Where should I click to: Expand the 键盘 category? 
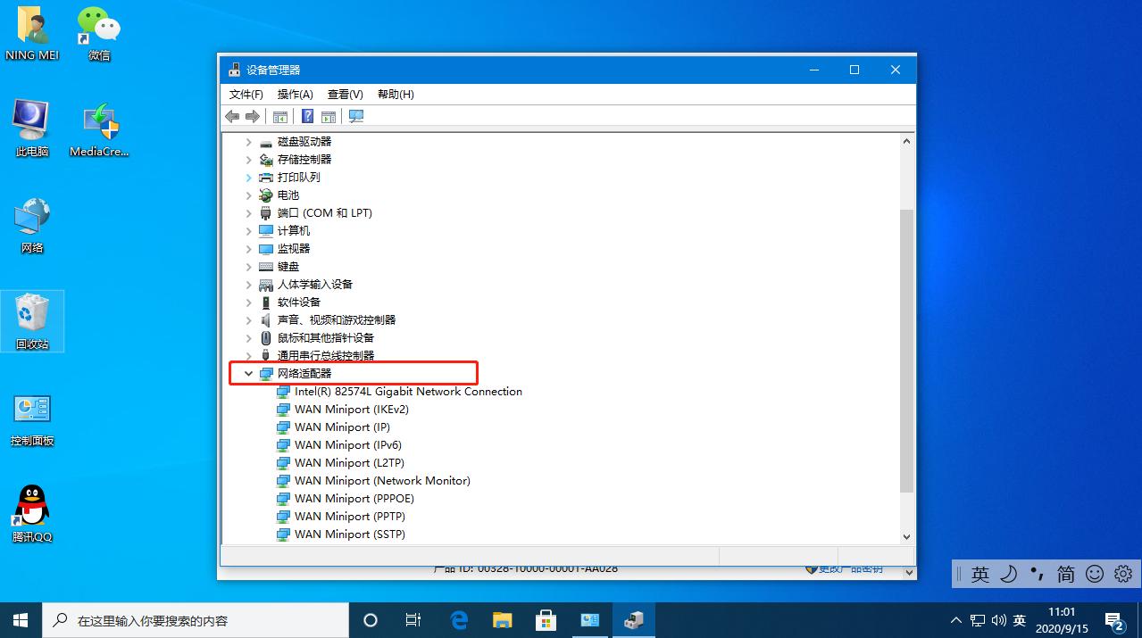tap(249, 266)
